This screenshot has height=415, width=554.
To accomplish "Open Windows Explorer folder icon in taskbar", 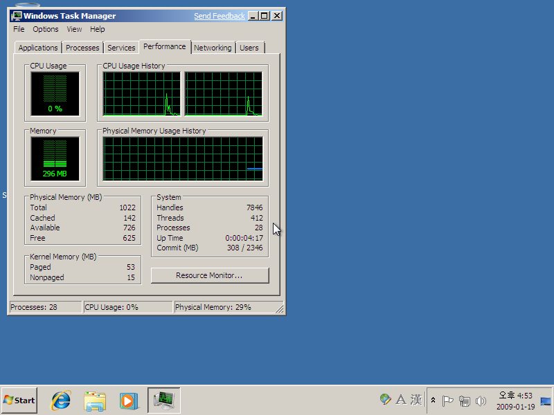I will 95,401.
